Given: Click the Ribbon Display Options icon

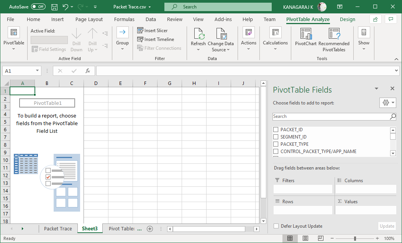Looking at the screenshot, I should point(340,7).
